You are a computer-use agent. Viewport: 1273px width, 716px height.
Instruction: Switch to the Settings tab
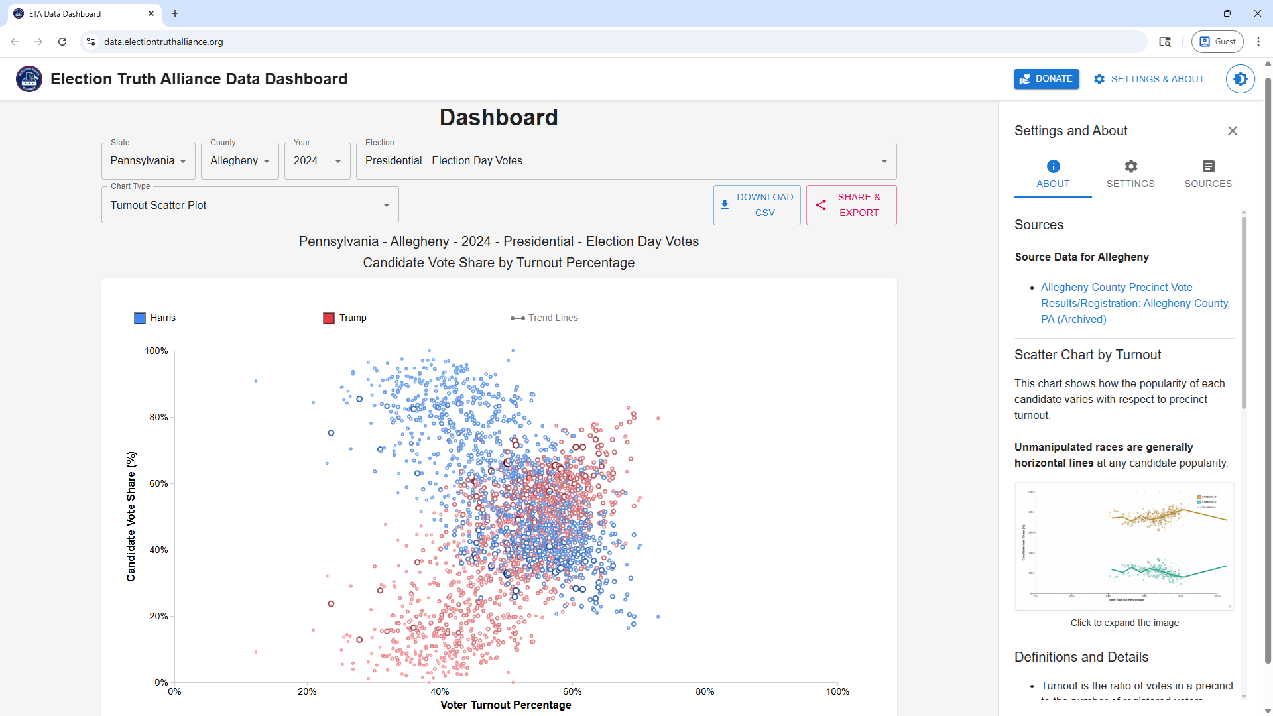pos(1130,174)
